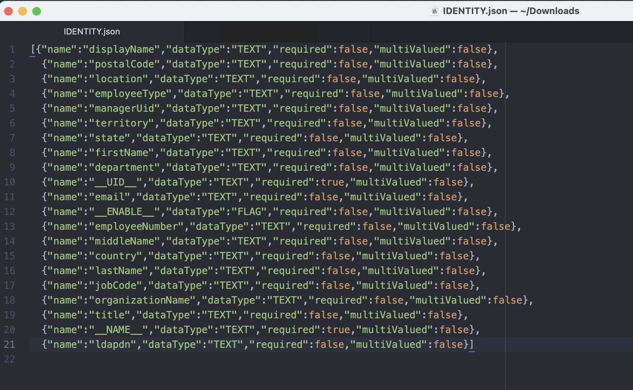Image resolution: width=633 pixels, height=390 pixels.
Task: Click the "__NAME__" string
Action: (x=119, y=330)
